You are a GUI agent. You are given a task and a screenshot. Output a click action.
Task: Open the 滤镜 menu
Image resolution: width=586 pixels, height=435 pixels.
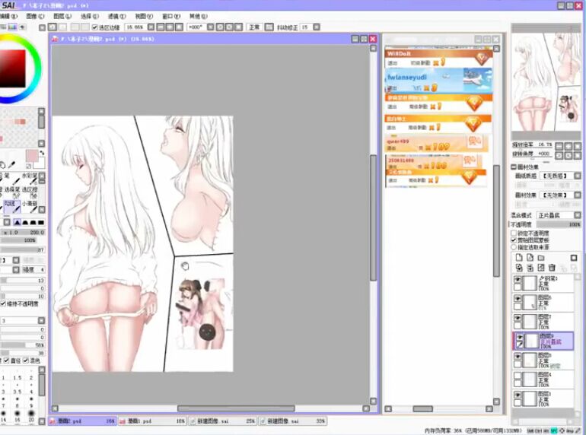[117, 16]
